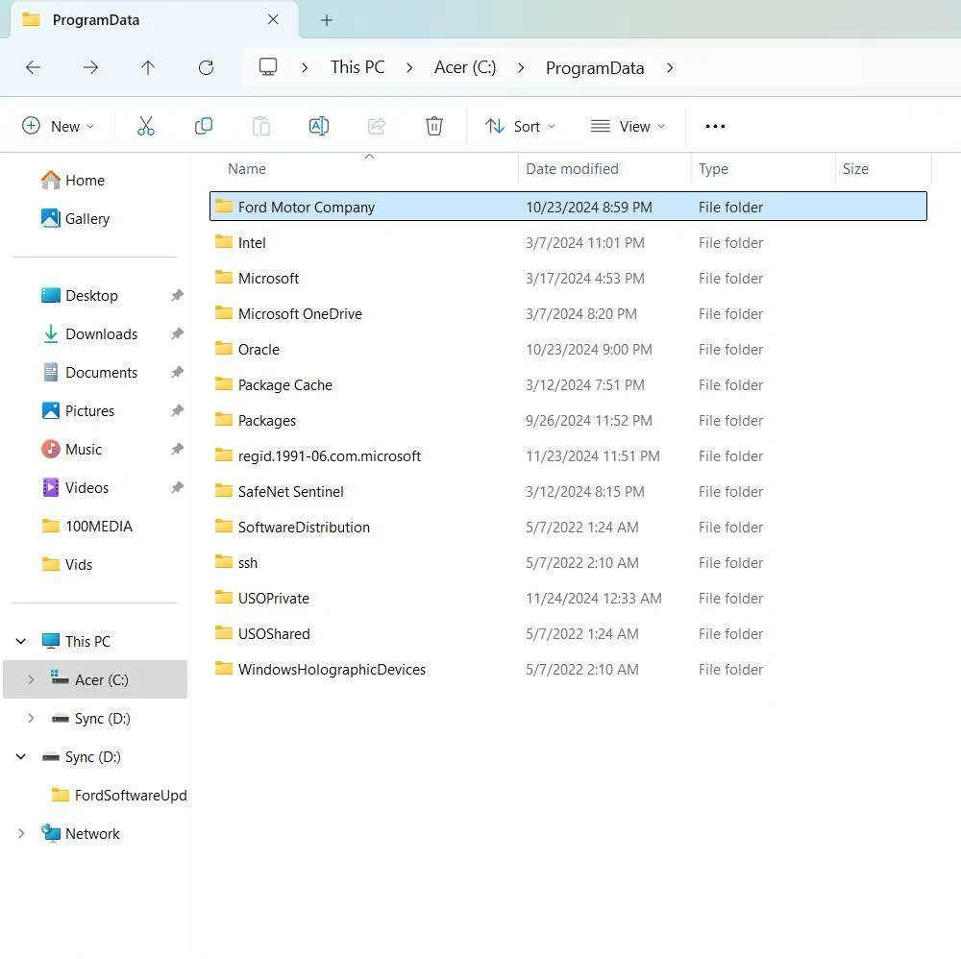This screenshot has width=961, height=959.
Task: Click the Paste clipboard icon
Action: 261,126
